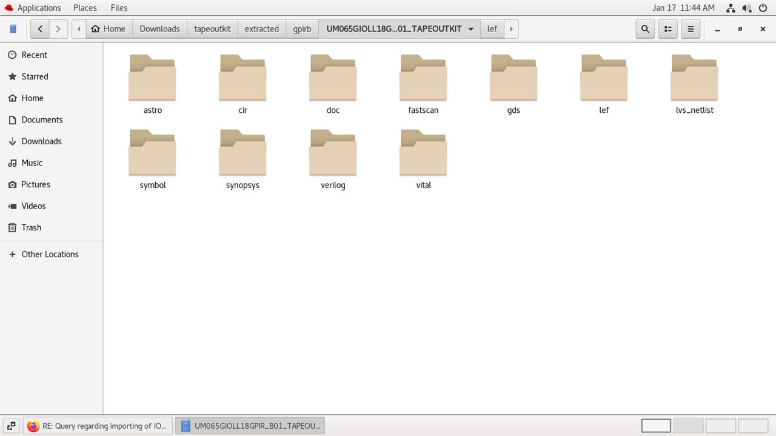Select Starred in the sidebar
The image size is (776, 436).
tap(35, 76)
